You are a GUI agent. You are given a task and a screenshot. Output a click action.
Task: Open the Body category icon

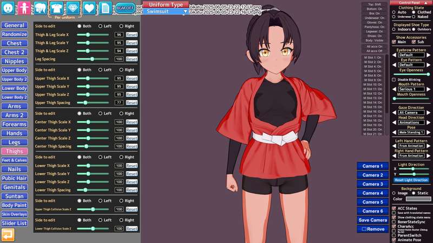(24, 8)
